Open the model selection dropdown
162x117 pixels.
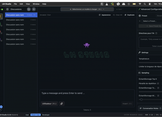coord(87,9)
